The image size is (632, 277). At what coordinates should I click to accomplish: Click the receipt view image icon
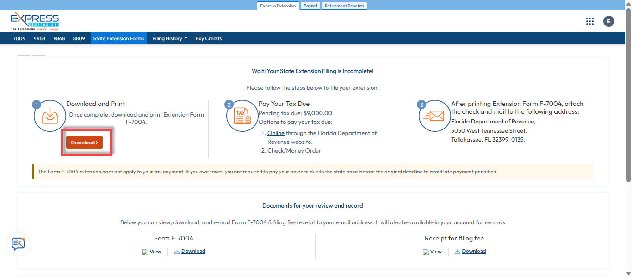(x=426, y=252)
